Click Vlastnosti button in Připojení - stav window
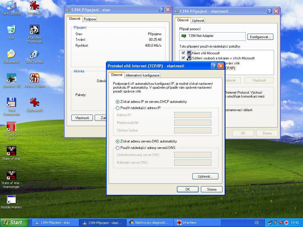The image size is (303, 227). coord(82,118)
